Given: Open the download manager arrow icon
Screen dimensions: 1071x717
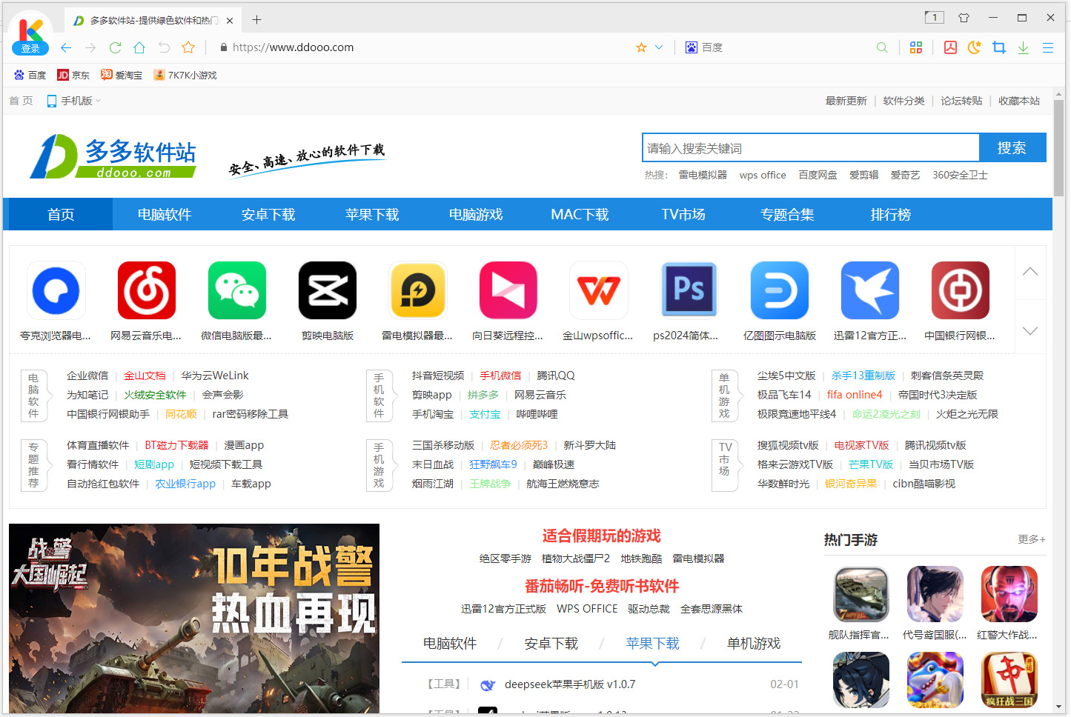Looking at the screenshot, I should (x=1024, y=47).
